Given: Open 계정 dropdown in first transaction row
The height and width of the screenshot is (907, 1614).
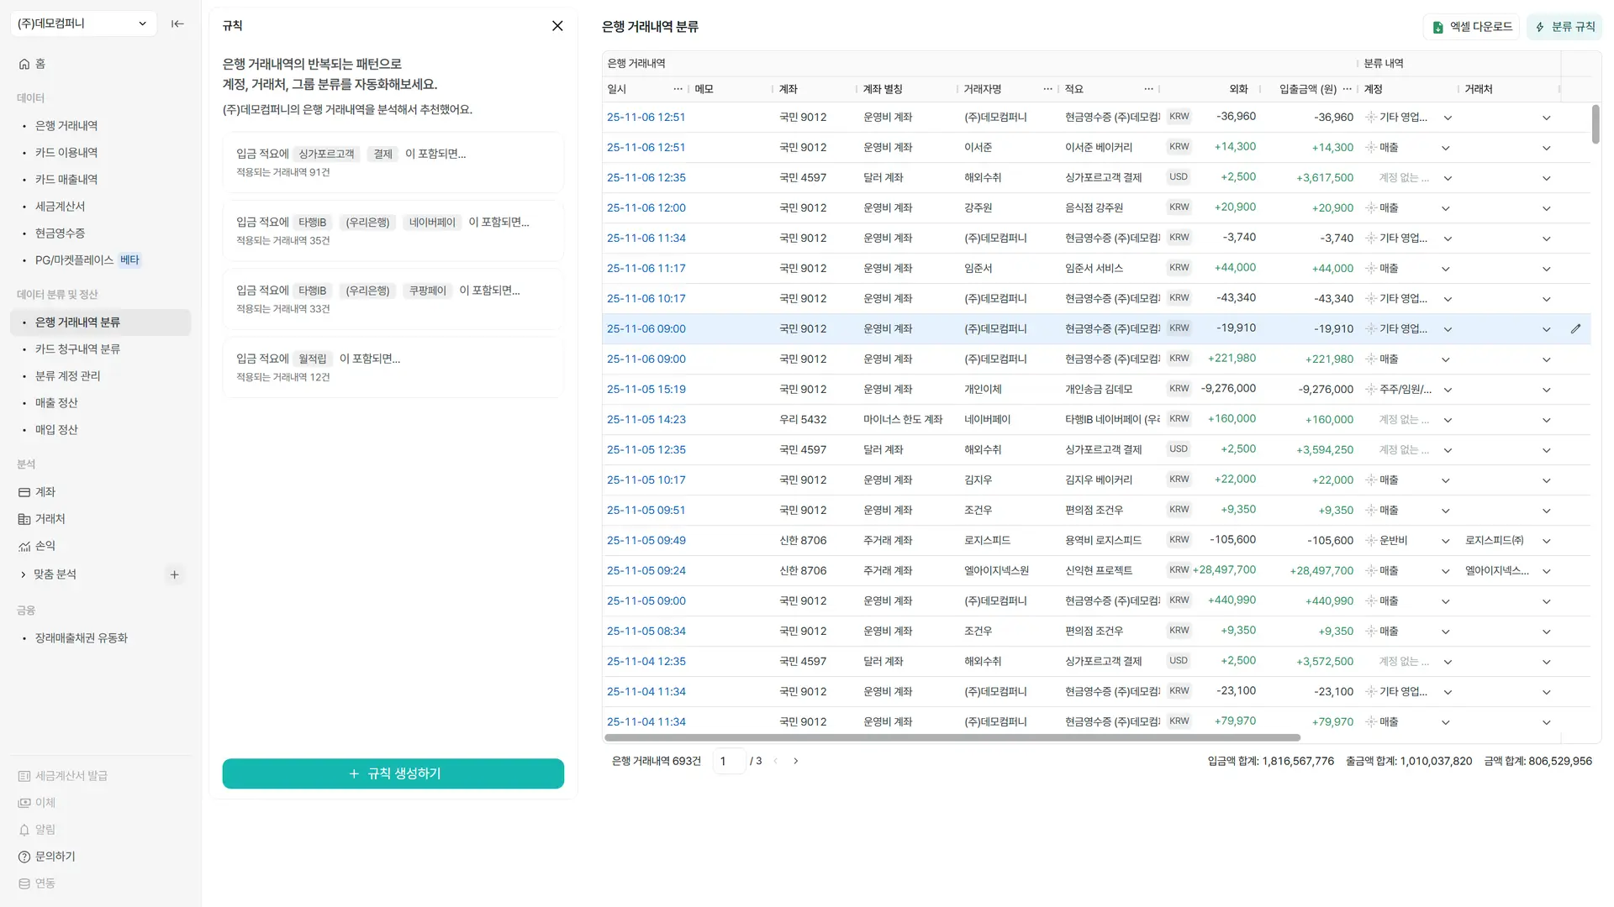Looking at the screenshot, I should (1448, 118).
